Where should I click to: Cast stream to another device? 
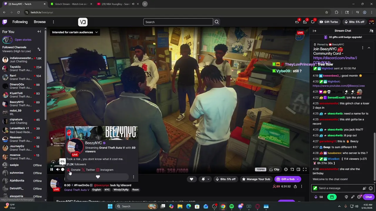292,169
